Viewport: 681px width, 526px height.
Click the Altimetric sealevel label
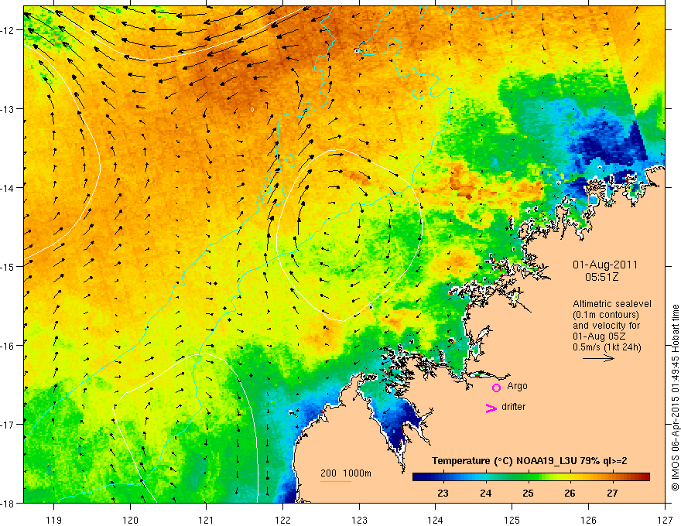coord(612,304)
